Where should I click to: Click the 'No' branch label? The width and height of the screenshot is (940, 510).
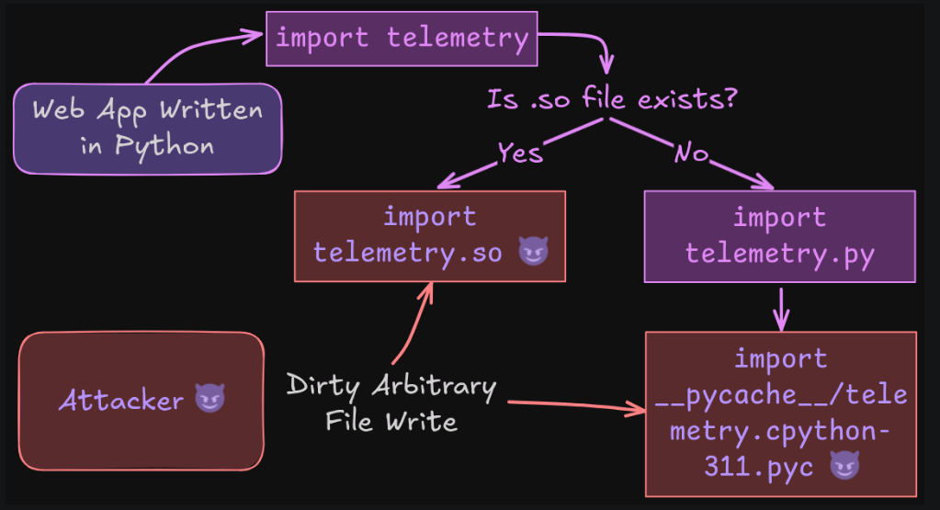(691, 153)
